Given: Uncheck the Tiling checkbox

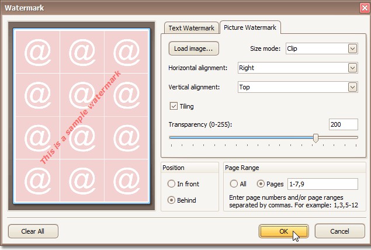Looking at the screenshot, I should pos(174,106).
